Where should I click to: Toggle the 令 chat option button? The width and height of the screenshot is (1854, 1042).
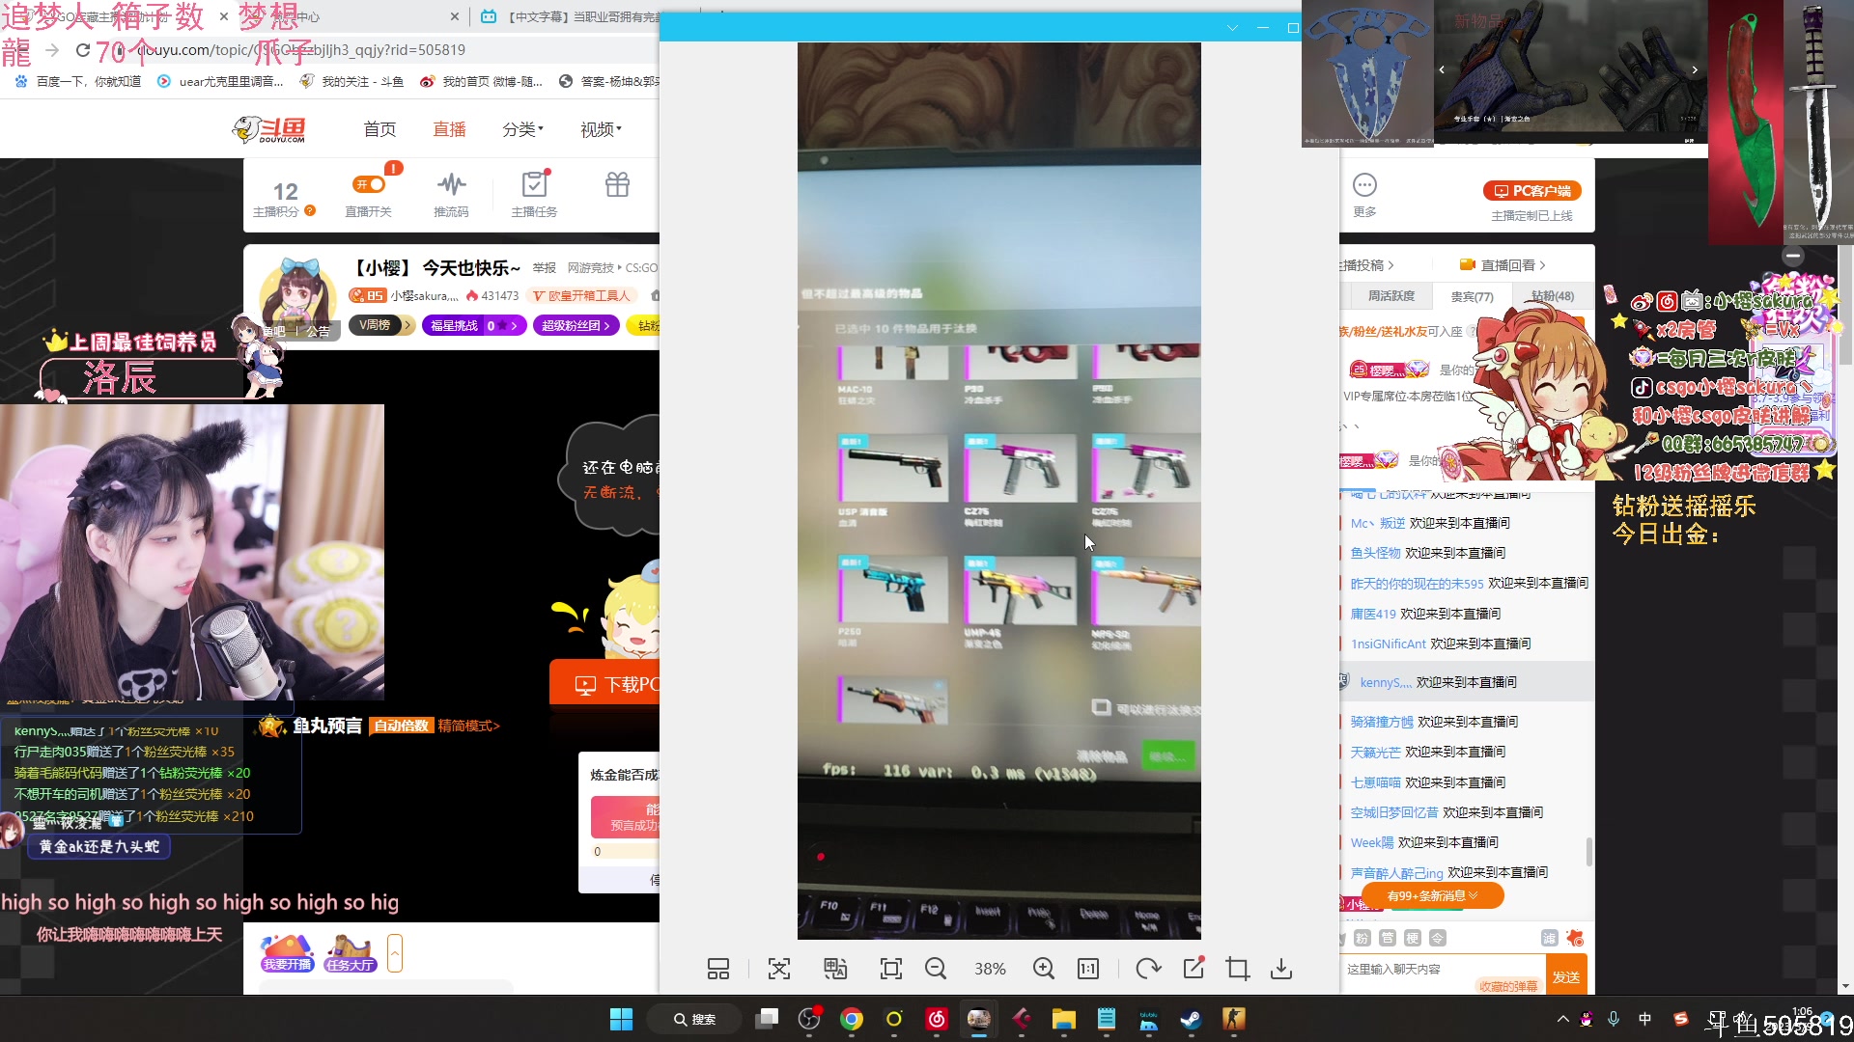tap(1438, 938)
